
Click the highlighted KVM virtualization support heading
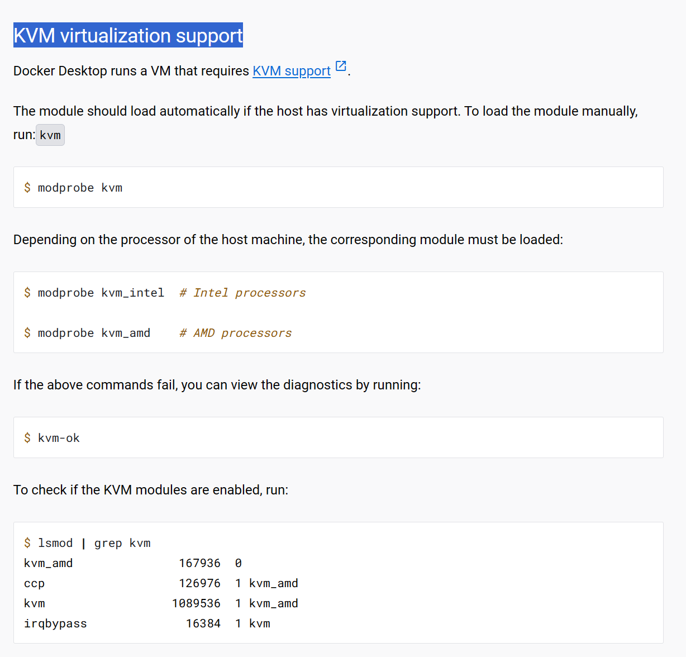(128, 35)
